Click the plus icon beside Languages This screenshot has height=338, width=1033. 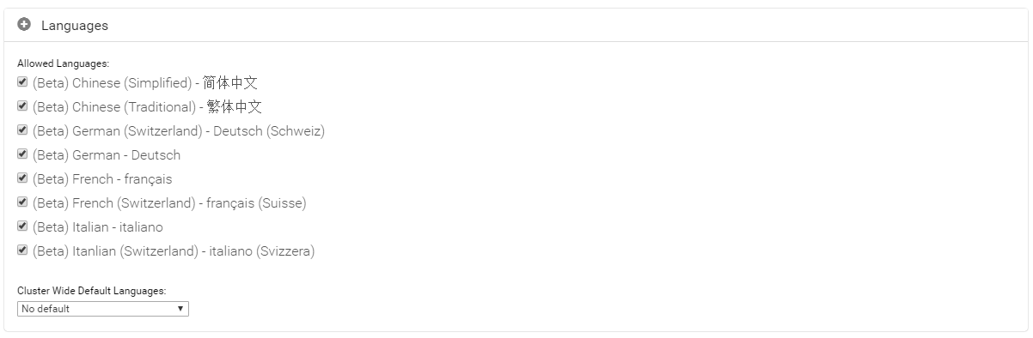pyautogui.click(x=24, y=25)
